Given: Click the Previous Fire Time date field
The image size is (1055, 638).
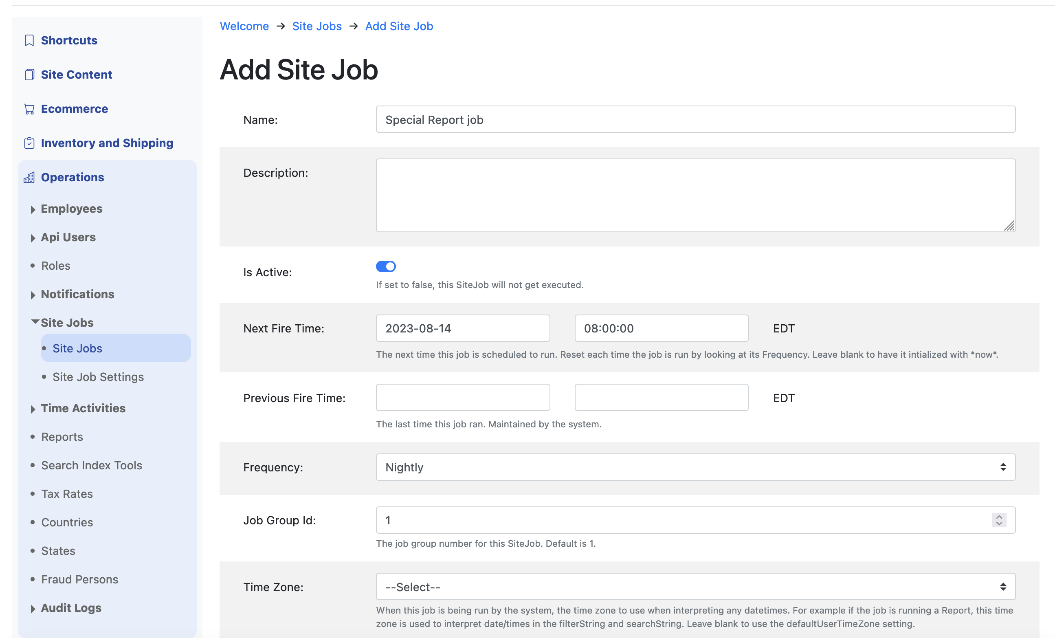Looking at the screenshot, I should click(463, 397).
